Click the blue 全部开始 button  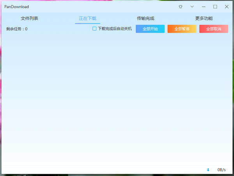click(x=150, y=29)
